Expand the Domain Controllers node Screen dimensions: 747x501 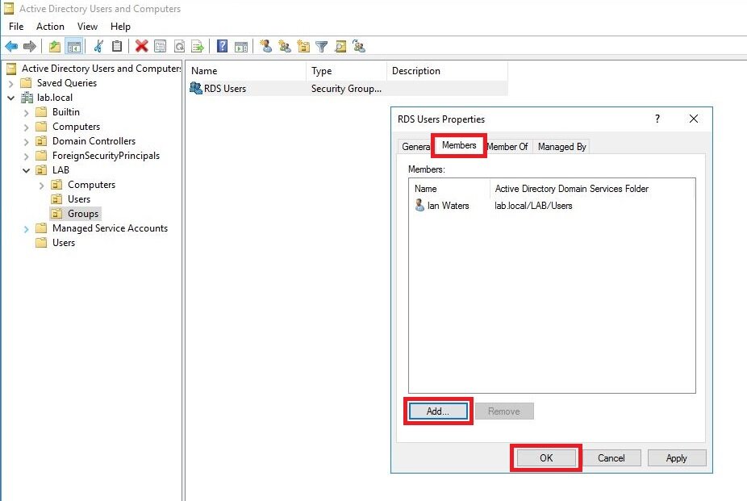(x=26, y=141)
